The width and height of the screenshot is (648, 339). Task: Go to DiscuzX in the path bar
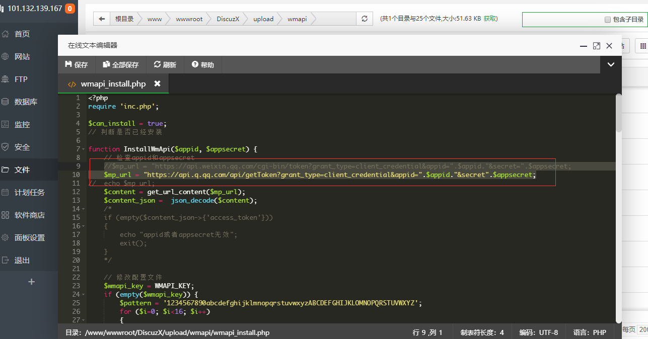click(x=228, y=19)
